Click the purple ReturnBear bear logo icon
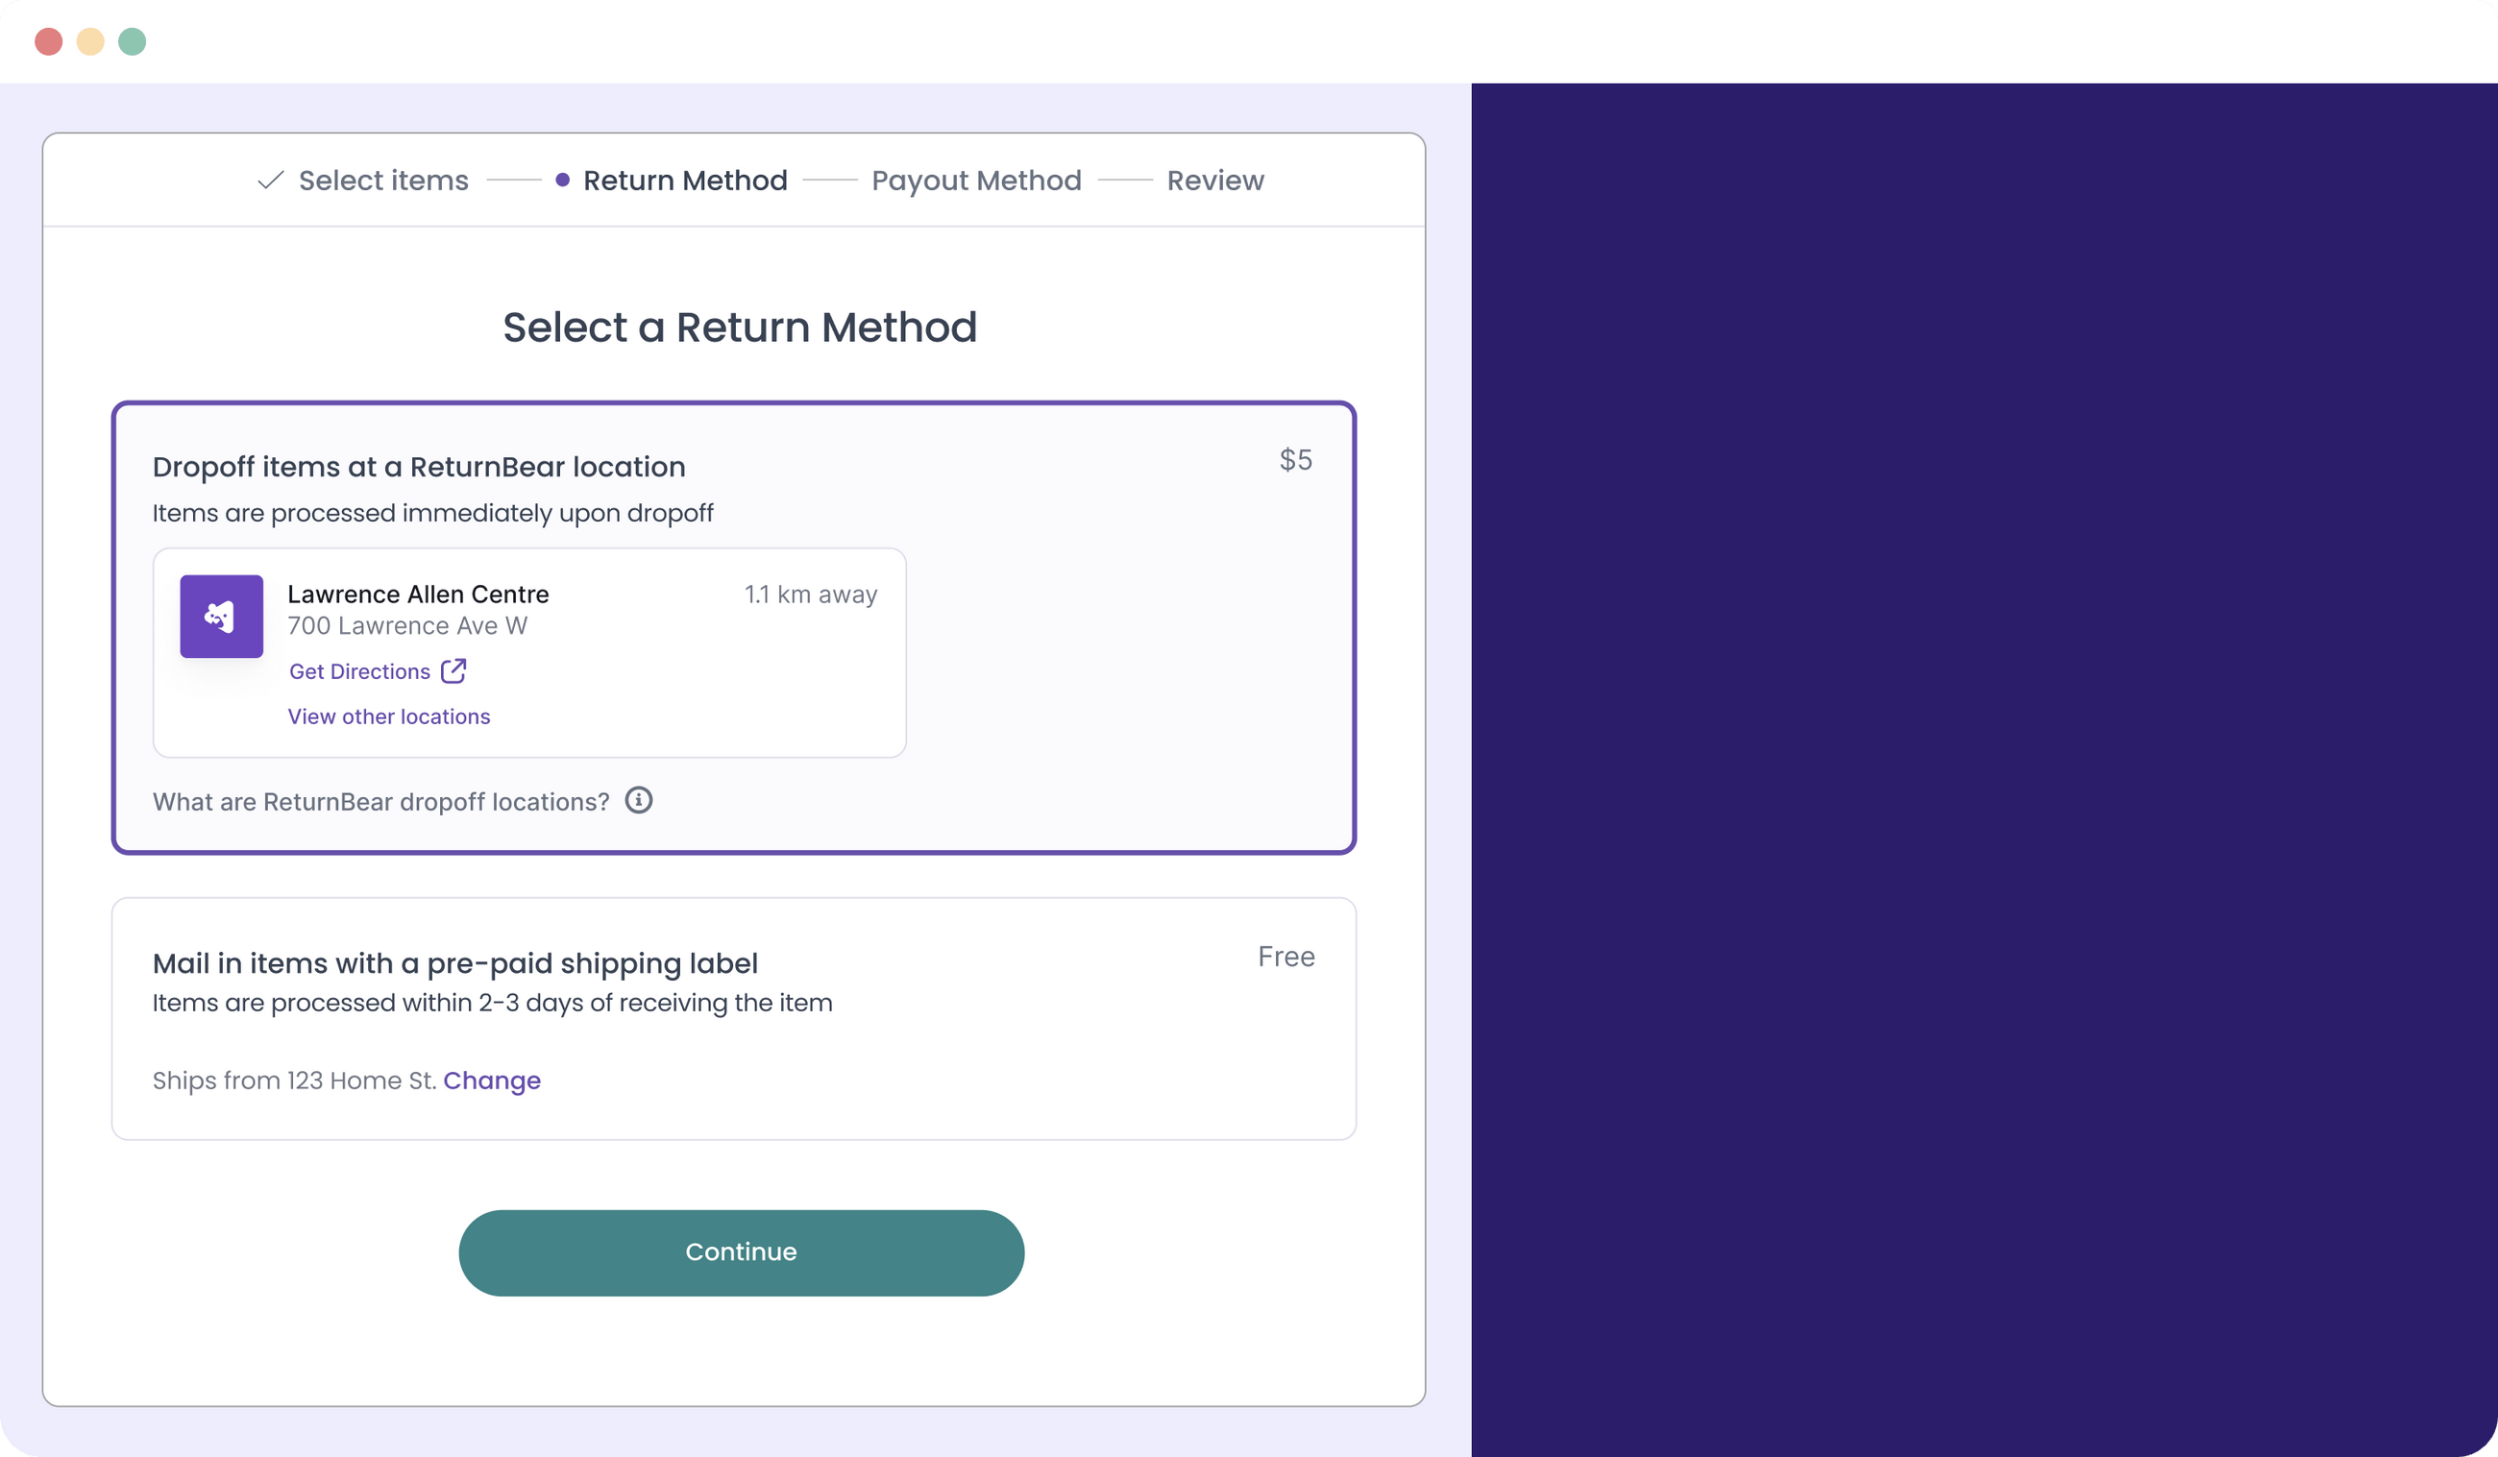Image resolution: width=2498 pixels, height=1457 pixels. (221, 616)
